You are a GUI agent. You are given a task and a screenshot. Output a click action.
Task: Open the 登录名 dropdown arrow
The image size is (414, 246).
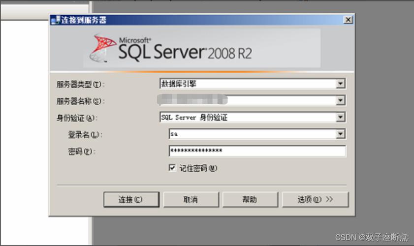(340, 134)
